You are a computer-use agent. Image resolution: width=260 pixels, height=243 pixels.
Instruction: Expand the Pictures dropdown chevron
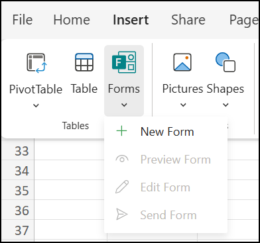point(183,105)
